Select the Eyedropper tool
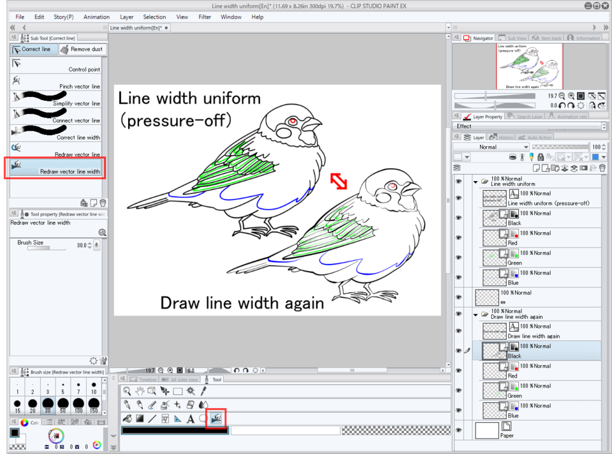The height and width of the screenshot is (454, 612). 204,391
